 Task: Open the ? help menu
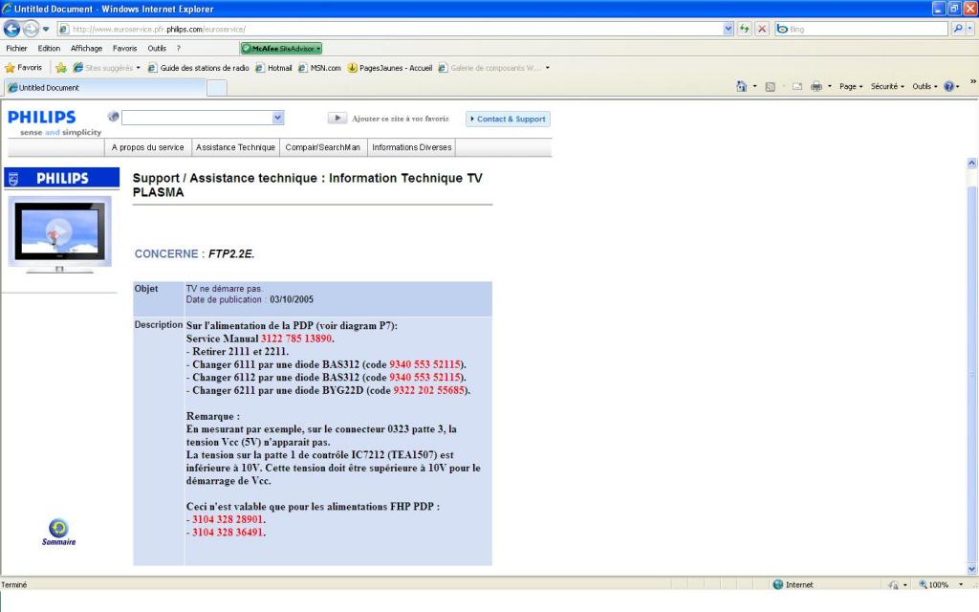[179, 48]
